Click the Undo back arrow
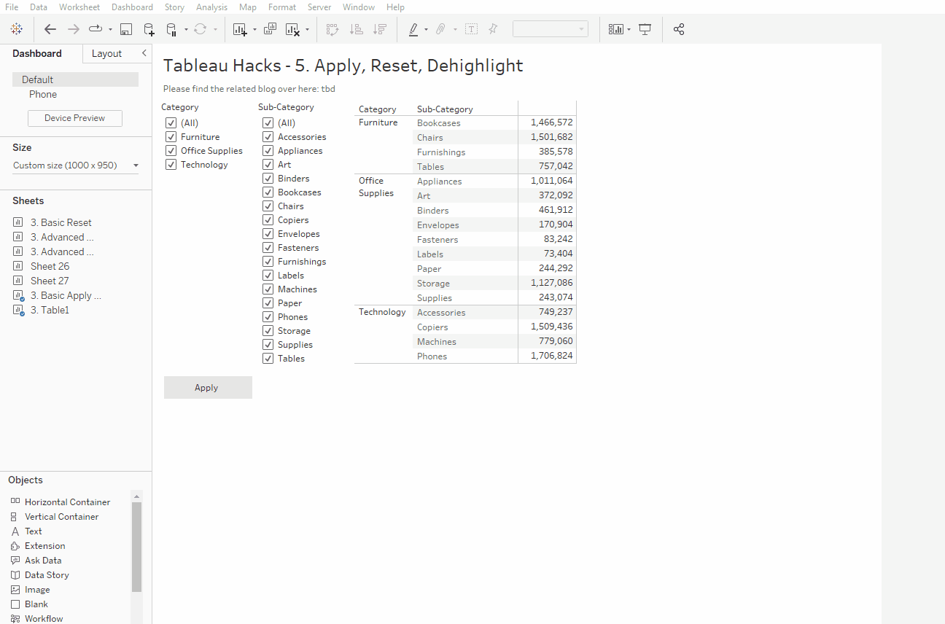 [50, 29]
